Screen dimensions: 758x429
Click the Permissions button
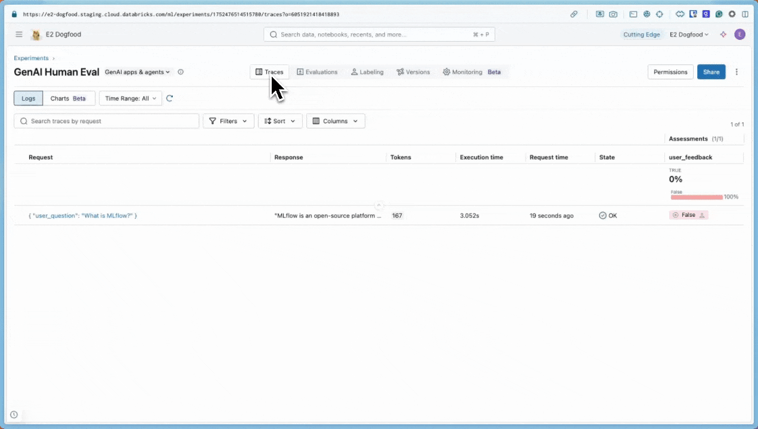pos(670,72)
